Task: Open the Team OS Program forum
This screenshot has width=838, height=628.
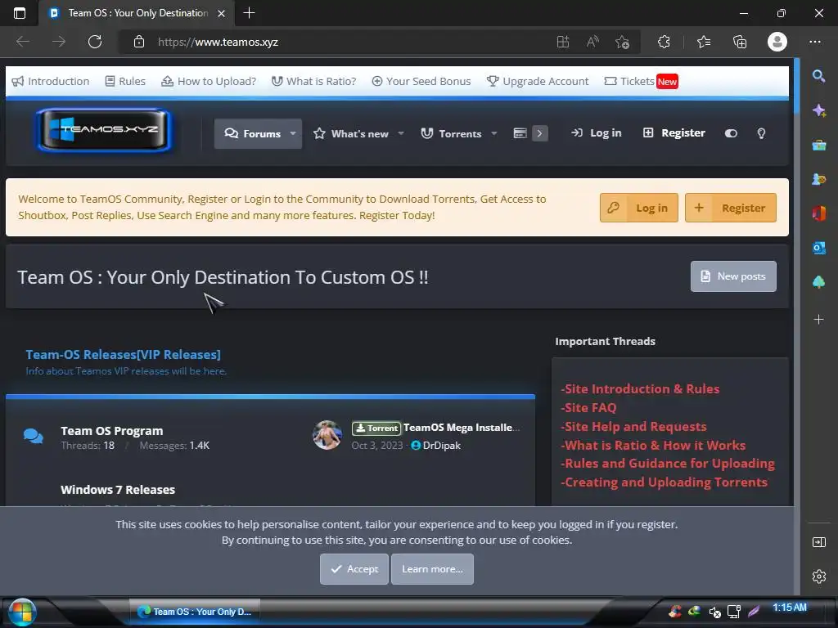Action: pyautogui.click(x=111, y=431)
